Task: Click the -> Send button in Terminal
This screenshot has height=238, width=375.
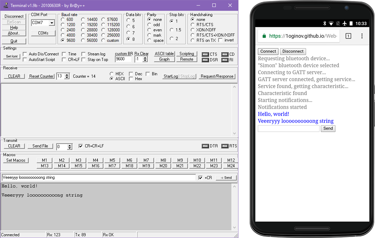Action: (x=226, y=178)
